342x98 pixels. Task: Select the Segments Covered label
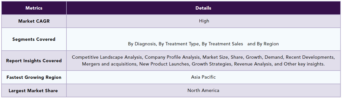click(x=34, y=39)
